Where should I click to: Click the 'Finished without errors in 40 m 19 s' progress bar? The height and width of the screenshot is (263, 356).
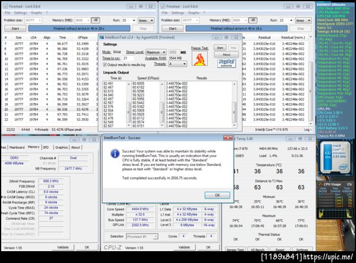(236, 28)
